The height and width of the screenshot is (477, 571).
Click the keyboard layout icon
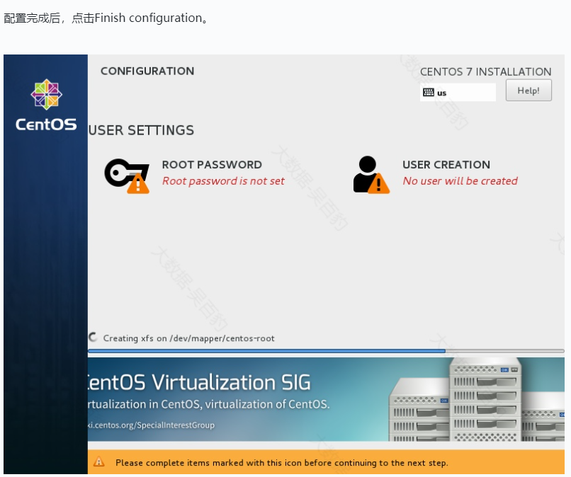428,92
